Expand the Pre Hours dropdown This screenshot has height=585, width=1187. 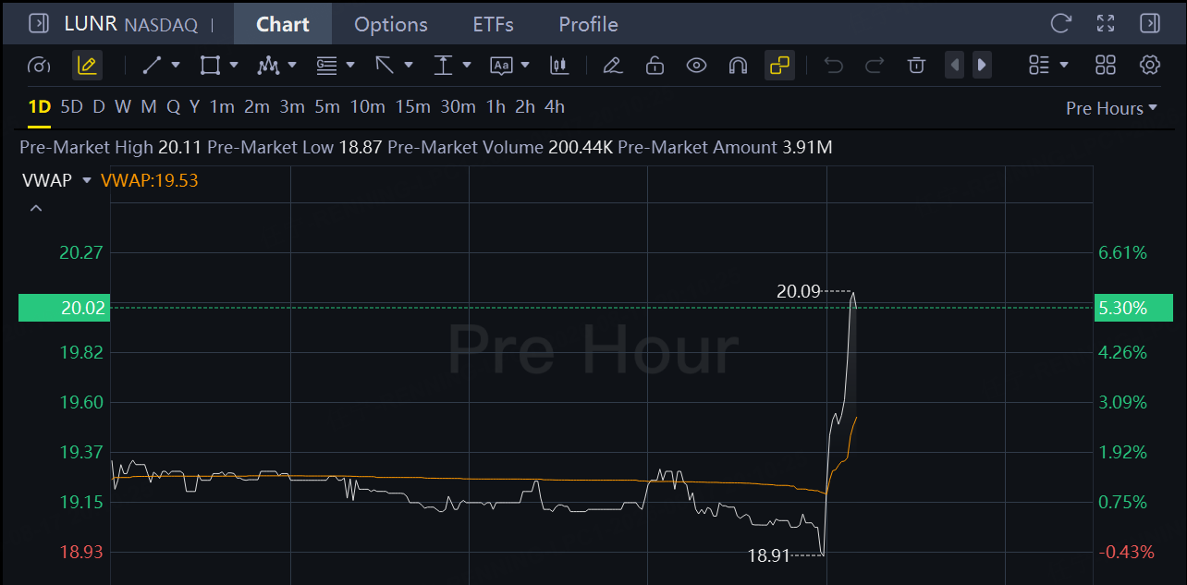pyautogui.click(x=1111, y=108)
